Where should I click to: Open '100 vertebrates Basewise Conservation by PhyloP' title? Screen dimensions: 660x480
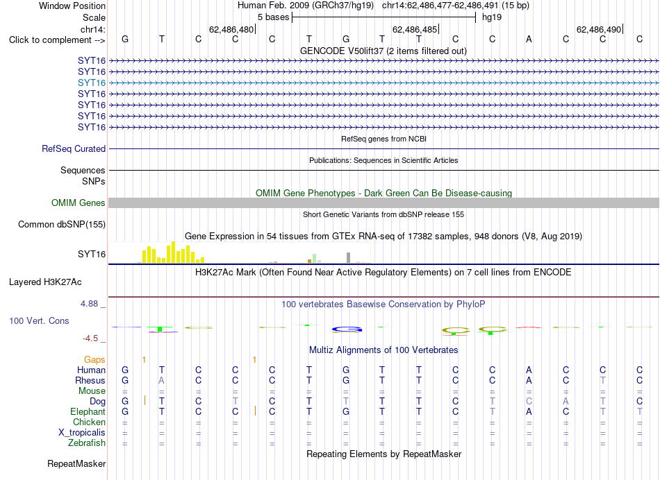[x=383, y=305]
